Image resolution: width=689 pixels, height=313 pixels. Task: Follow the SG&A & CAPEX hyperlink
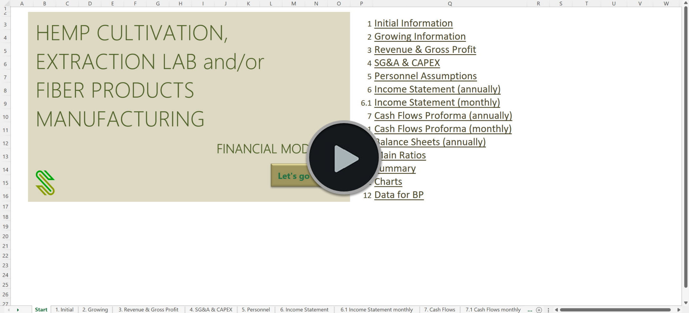[407, 63]
